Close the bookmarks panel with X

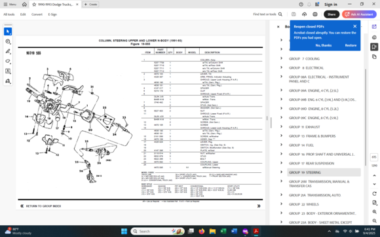pos(278,27)
